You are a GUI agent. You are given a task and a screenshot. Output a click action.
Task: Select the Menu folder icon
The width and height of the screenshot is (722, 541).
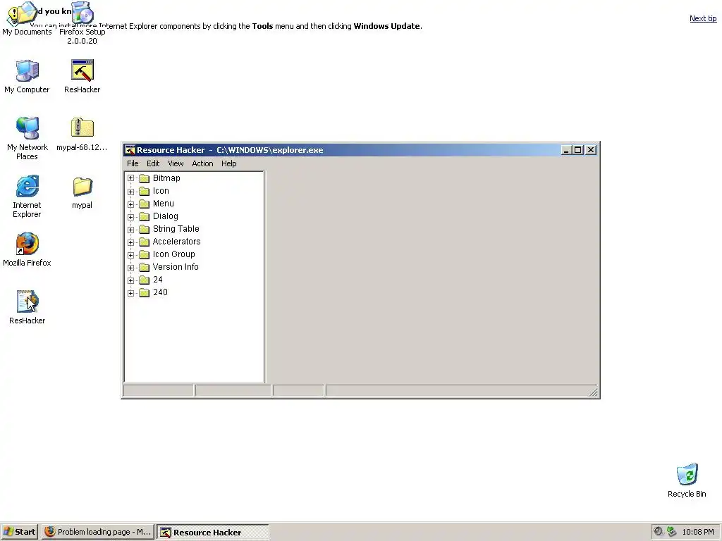144,204
